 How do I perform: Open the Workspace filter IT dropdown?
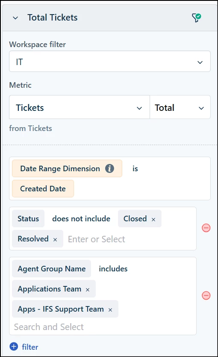[x=110, y=62]
